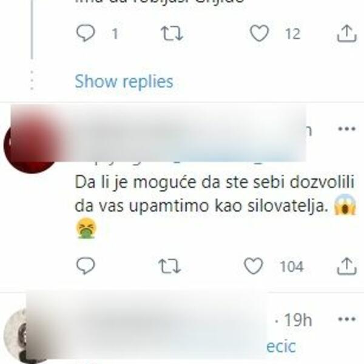Reply to the tweet with 12 likes
The height and width of the screenshot is (364, 364).
[x=86, y=33]
